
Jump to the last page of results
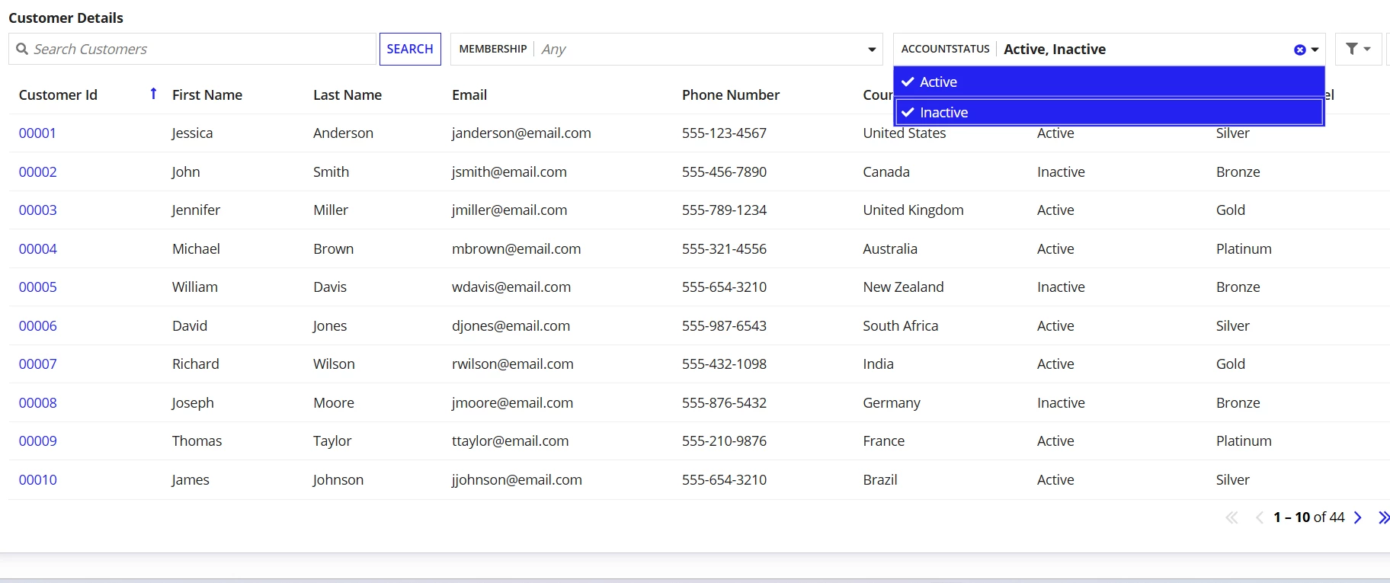pos(1383,517)
